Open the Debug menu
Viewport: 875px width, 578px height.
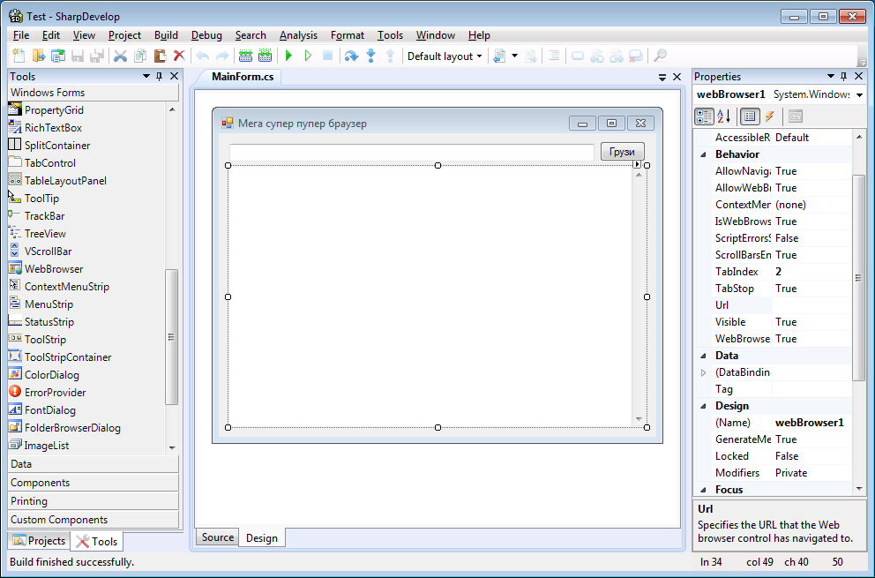206,35
